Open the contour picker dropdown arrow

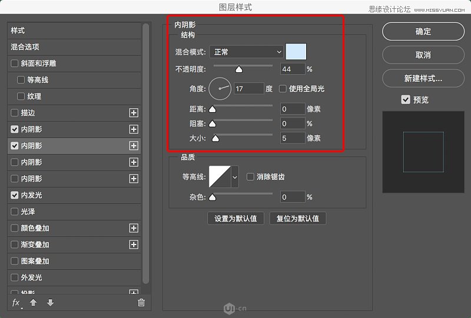(235, 177)
